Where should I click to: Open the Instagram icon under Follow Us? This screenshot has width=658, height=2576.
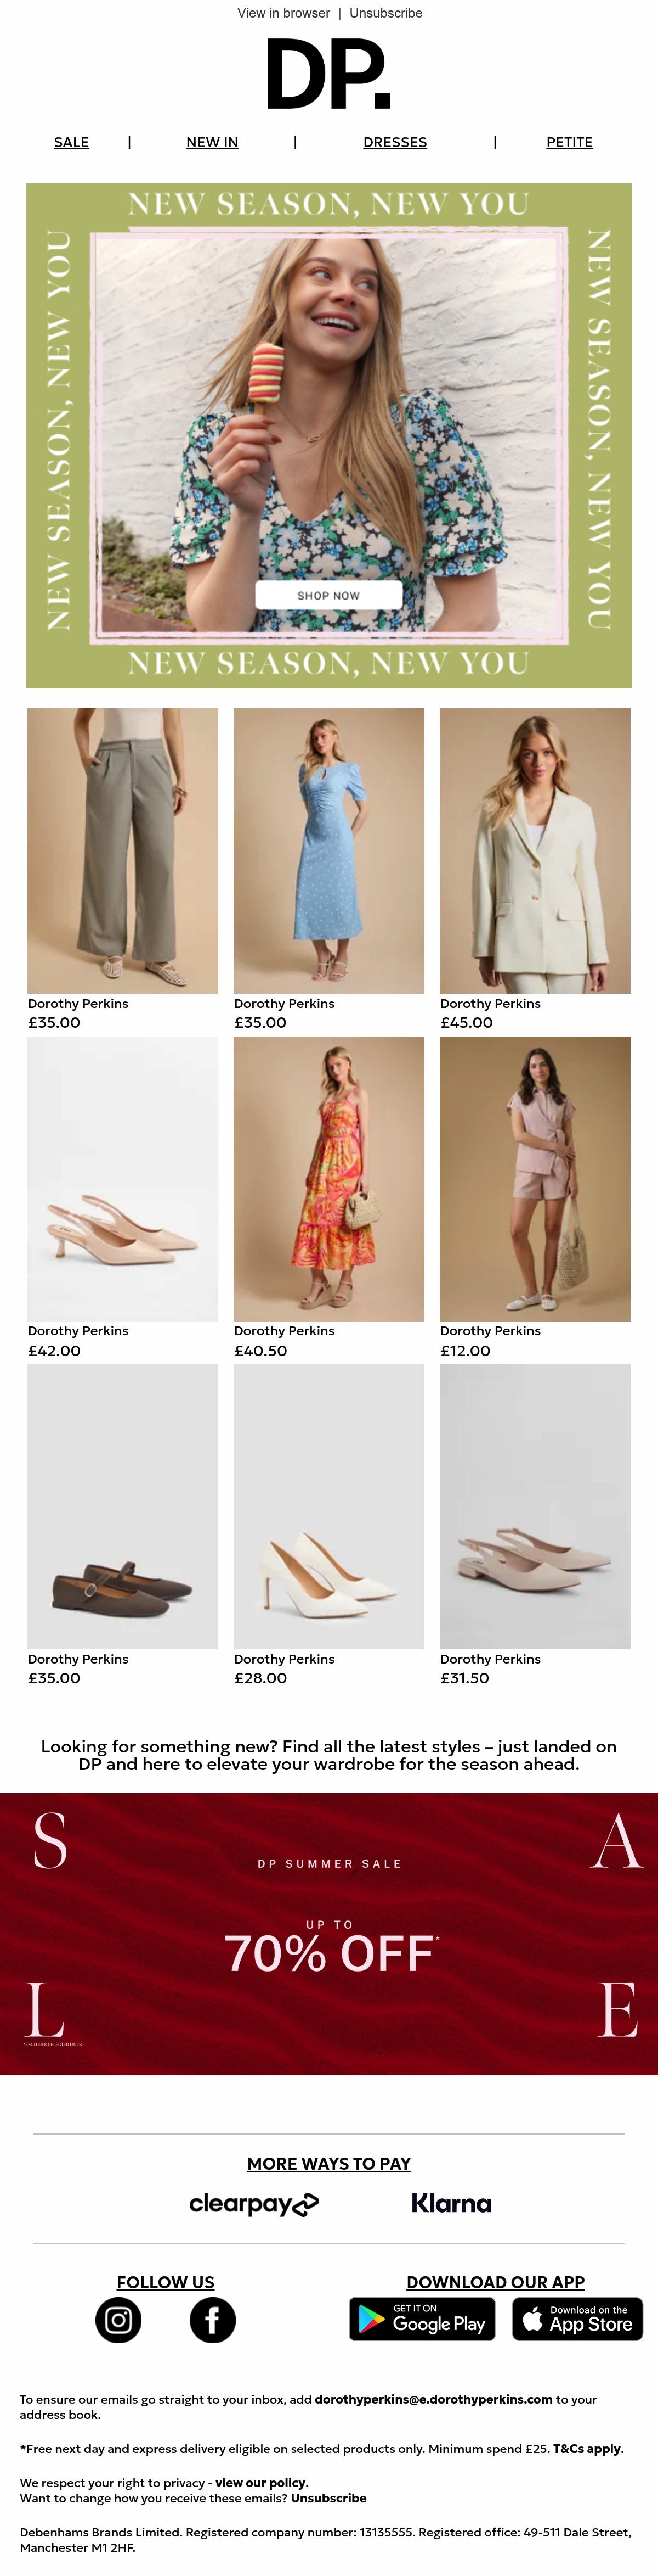click(x=118, y=2320)
